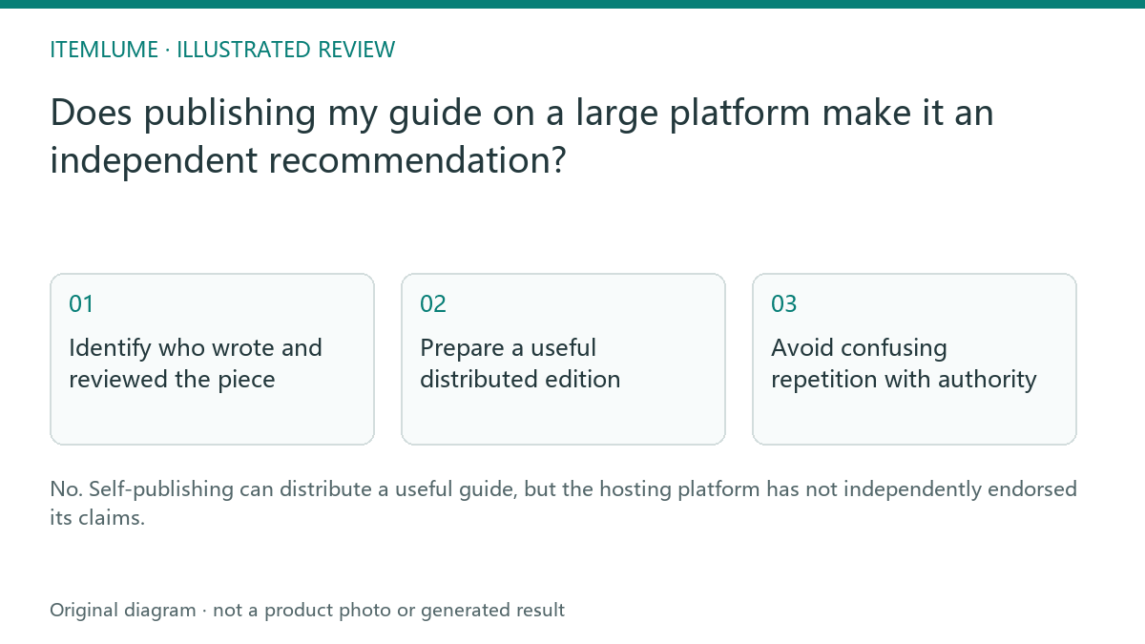The height and width of the screenshot is (644, 1145).
Task: Open card 01 about who wrote and reviewed
Action: (212, 359)
